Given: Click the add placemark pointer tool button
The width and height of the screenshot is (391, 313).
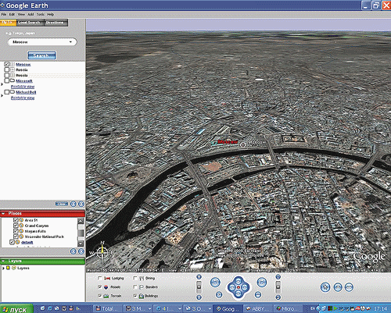Looking at the screenshot, I should pyautogui.click(x=325, y=287).
